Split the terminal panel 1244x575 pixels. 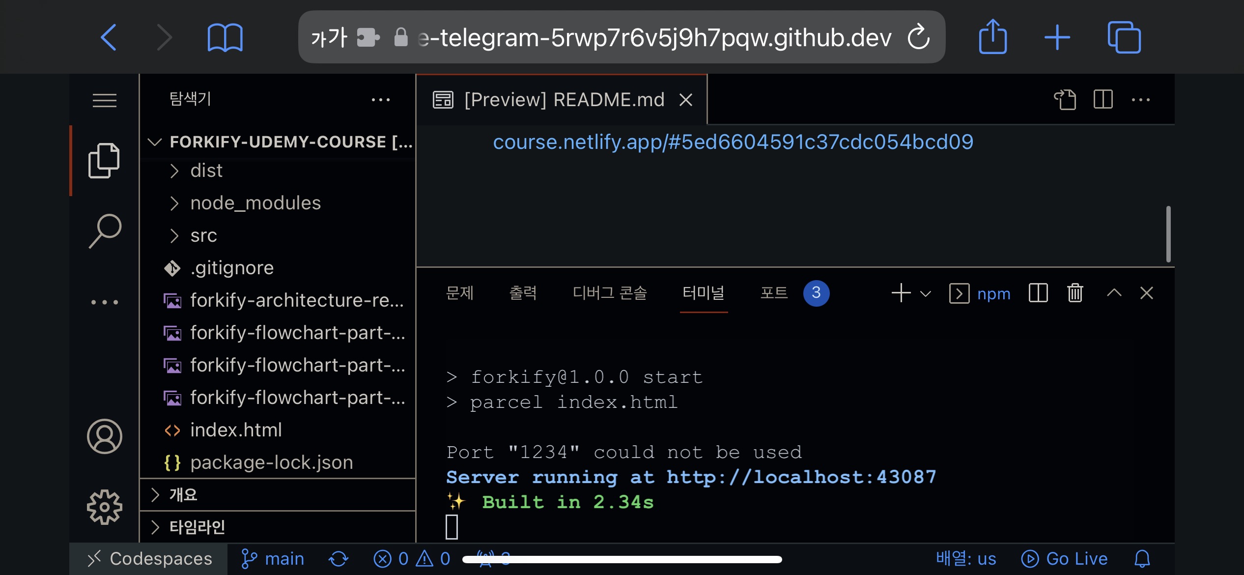tap(1038, 293)
